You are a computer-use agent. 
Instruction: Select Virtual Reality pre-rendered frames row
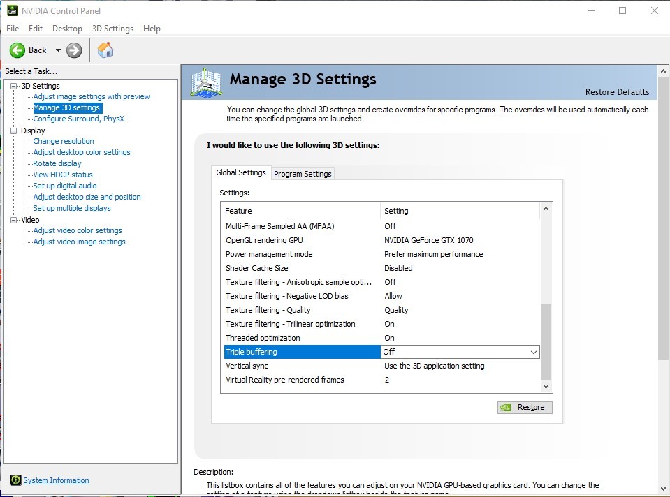pos(381,380)
